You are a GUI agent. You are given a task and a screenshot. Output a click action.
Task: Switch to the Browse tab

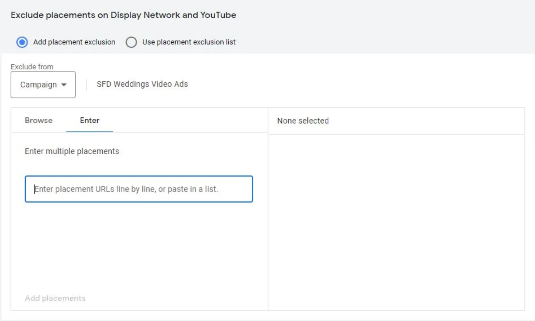point(39,120)
